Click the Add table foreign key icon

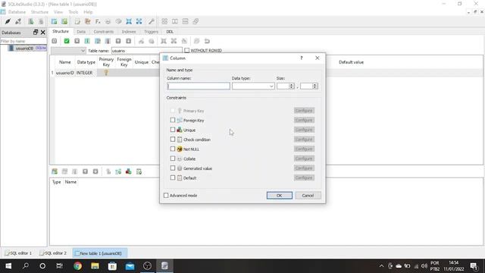(118, 171)
